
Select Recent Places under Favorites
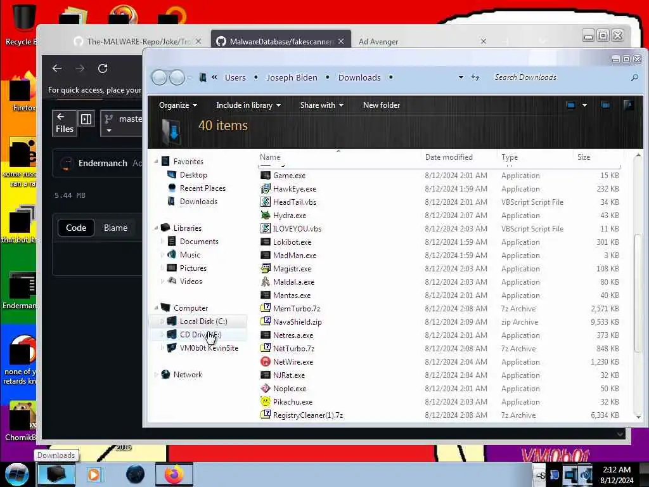pos(203,188)
